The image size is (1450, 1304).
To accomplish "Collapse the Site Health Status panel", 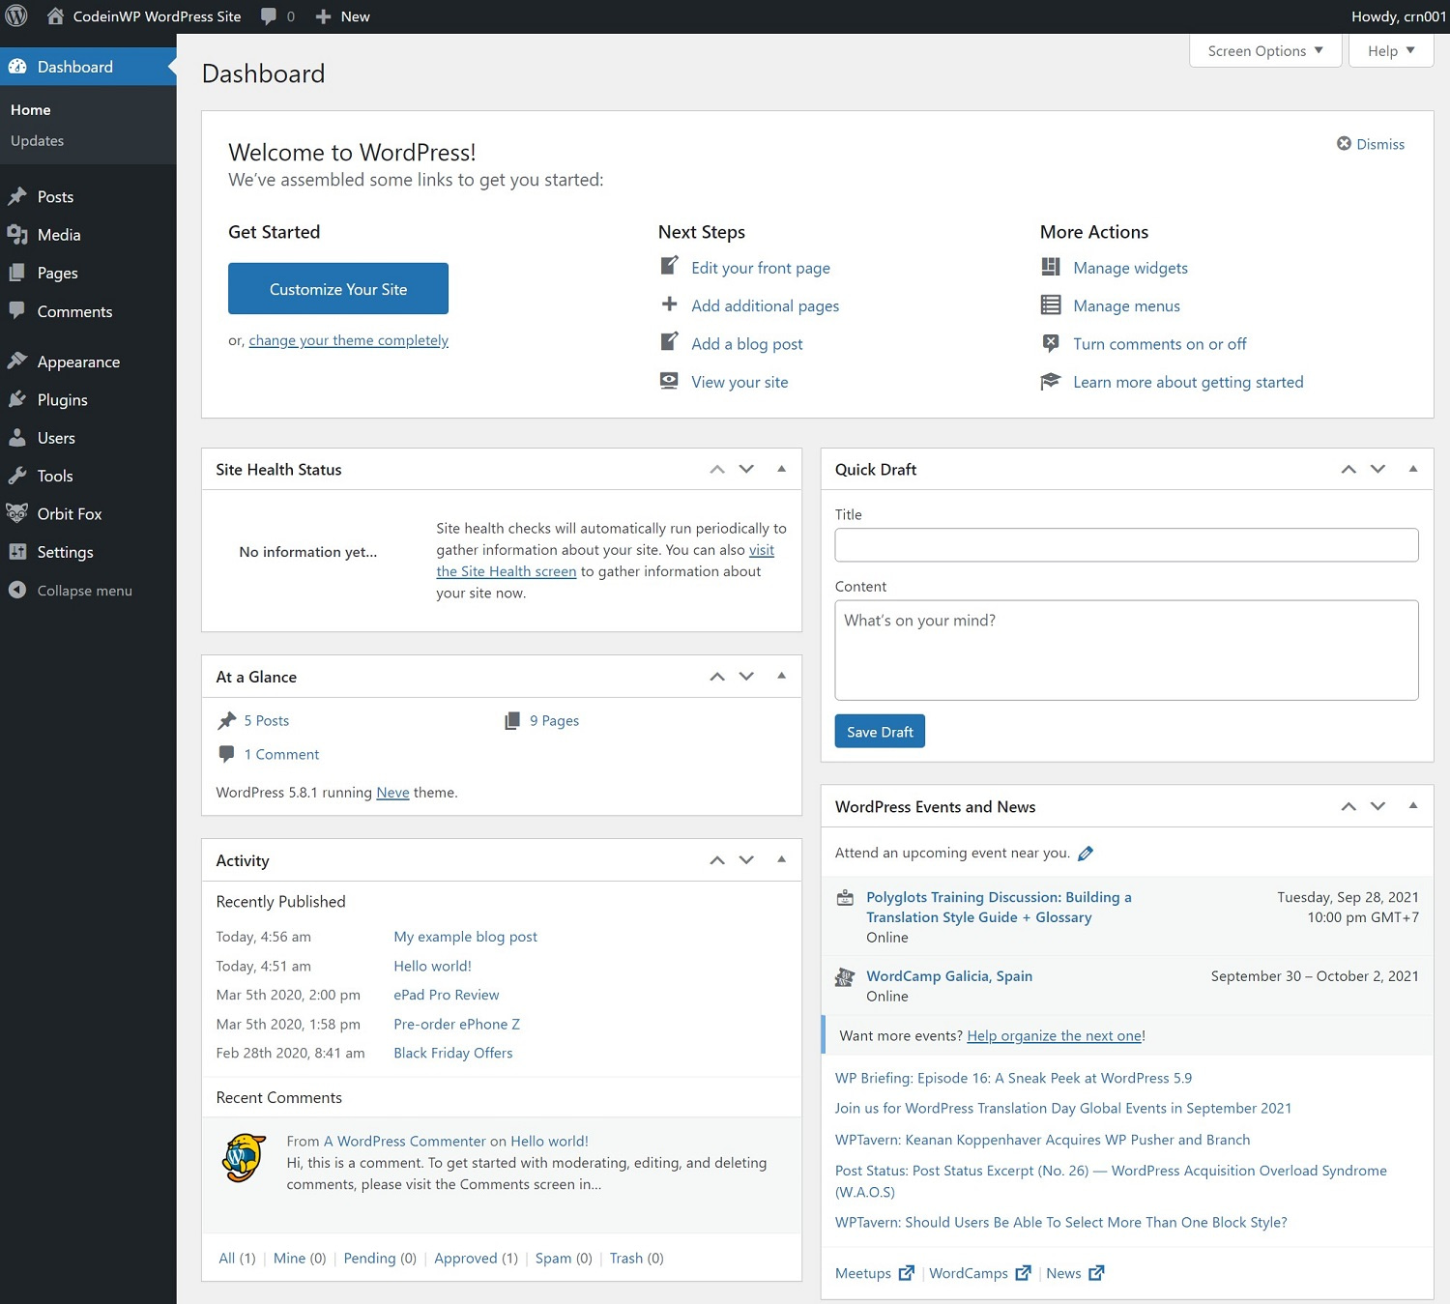I will pos(781,469).
